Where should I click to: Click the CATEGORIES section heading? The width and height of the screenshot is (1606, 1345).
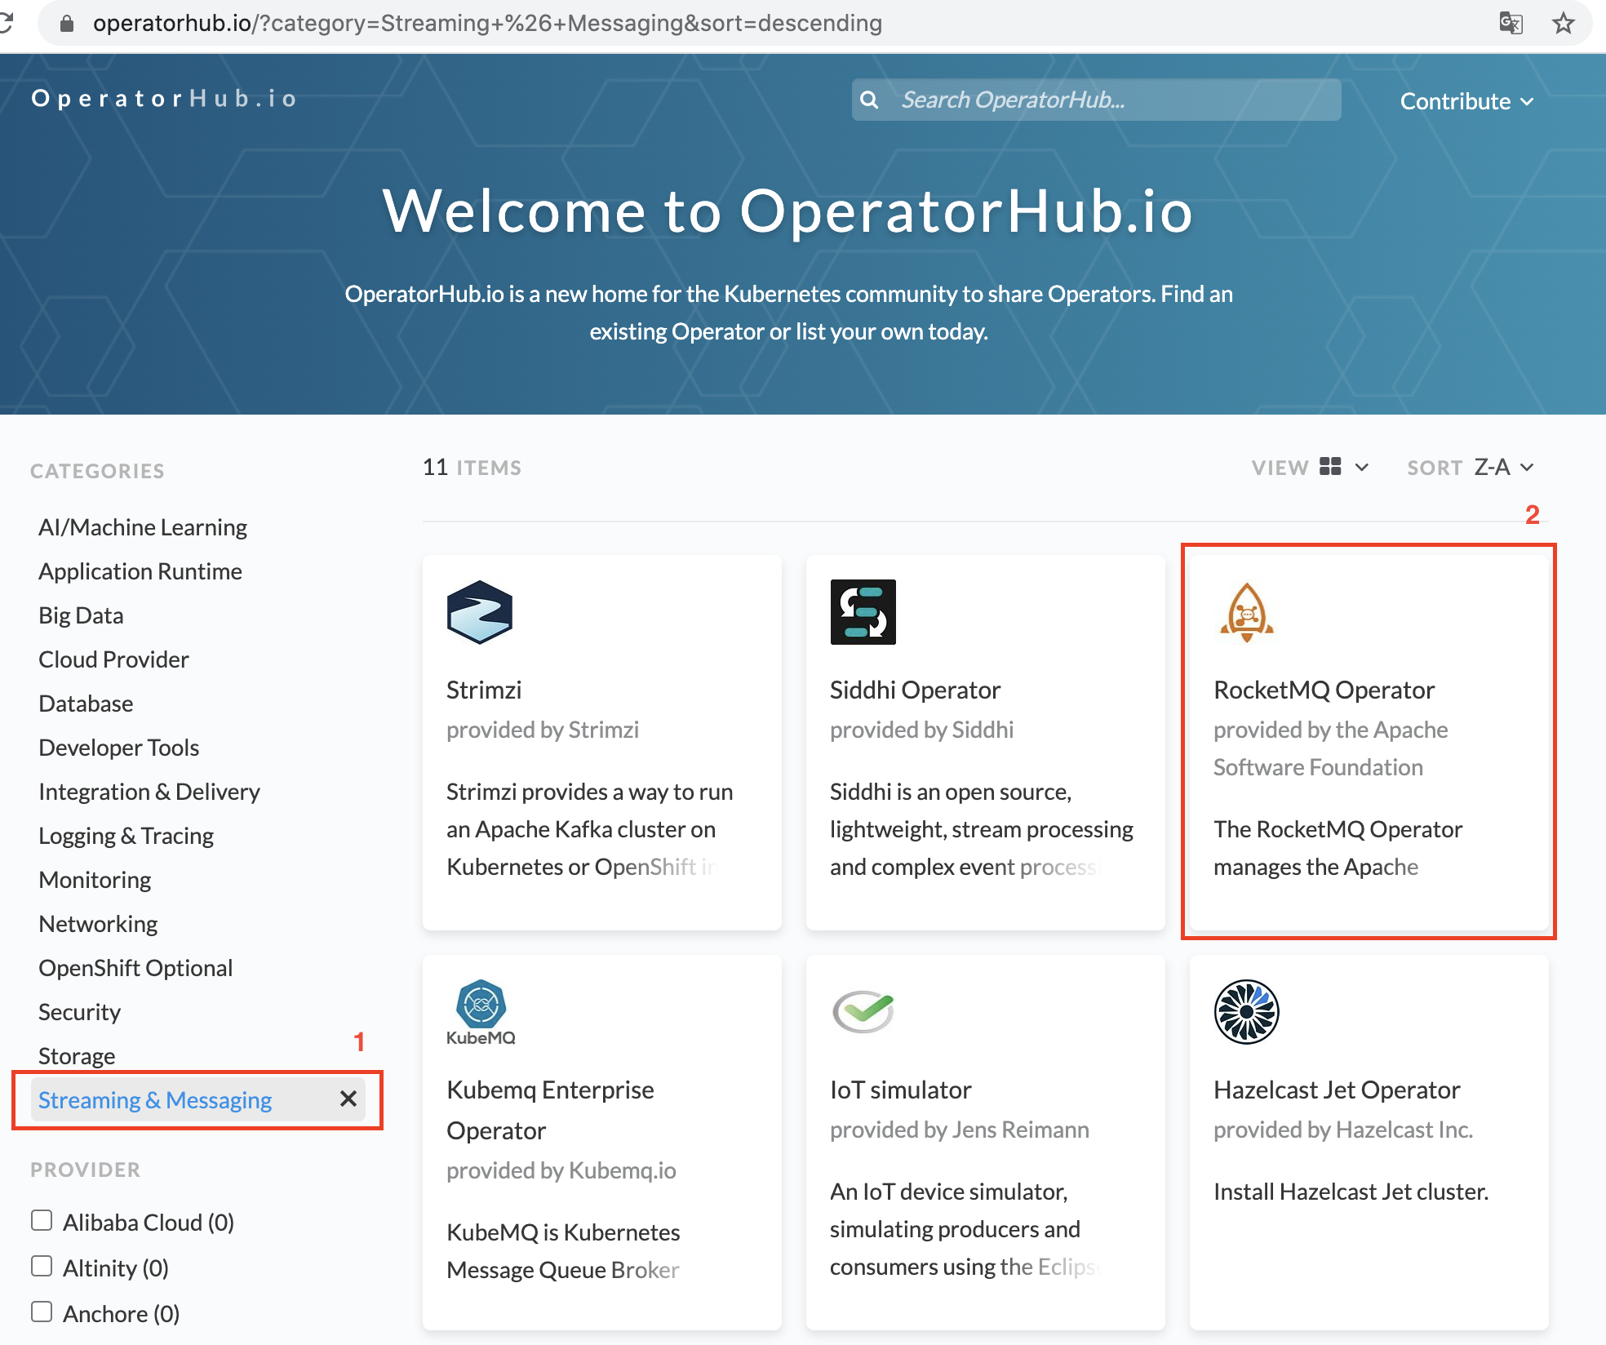coord(97,471)
